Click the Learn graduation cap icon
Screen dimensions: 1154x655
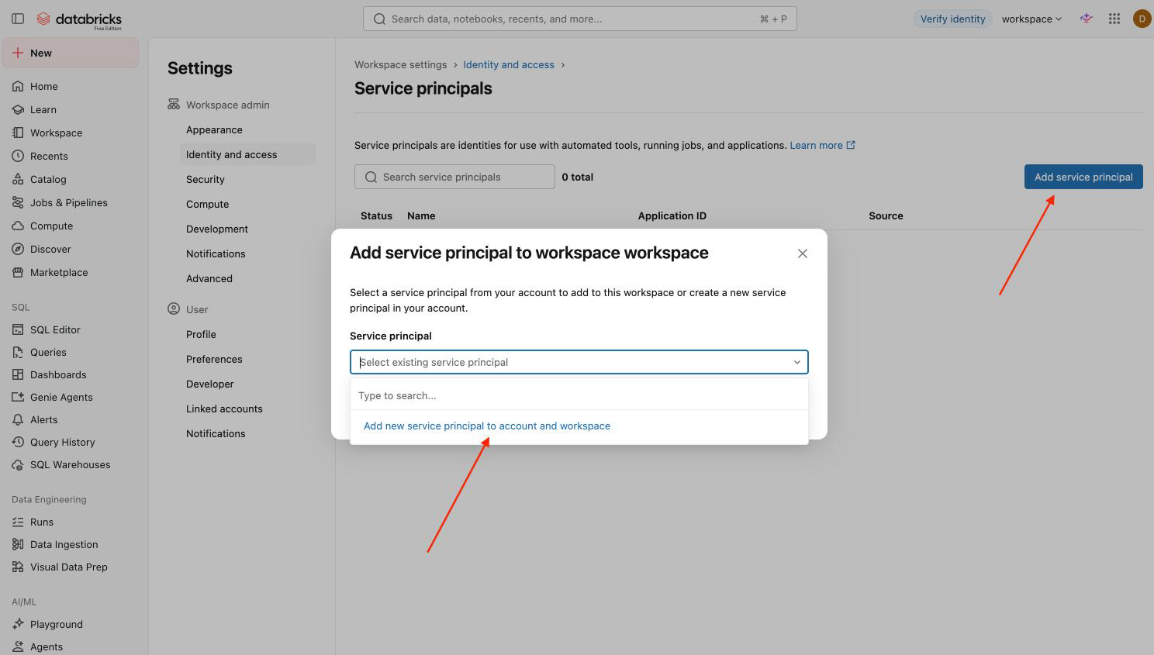pos(18,109)
